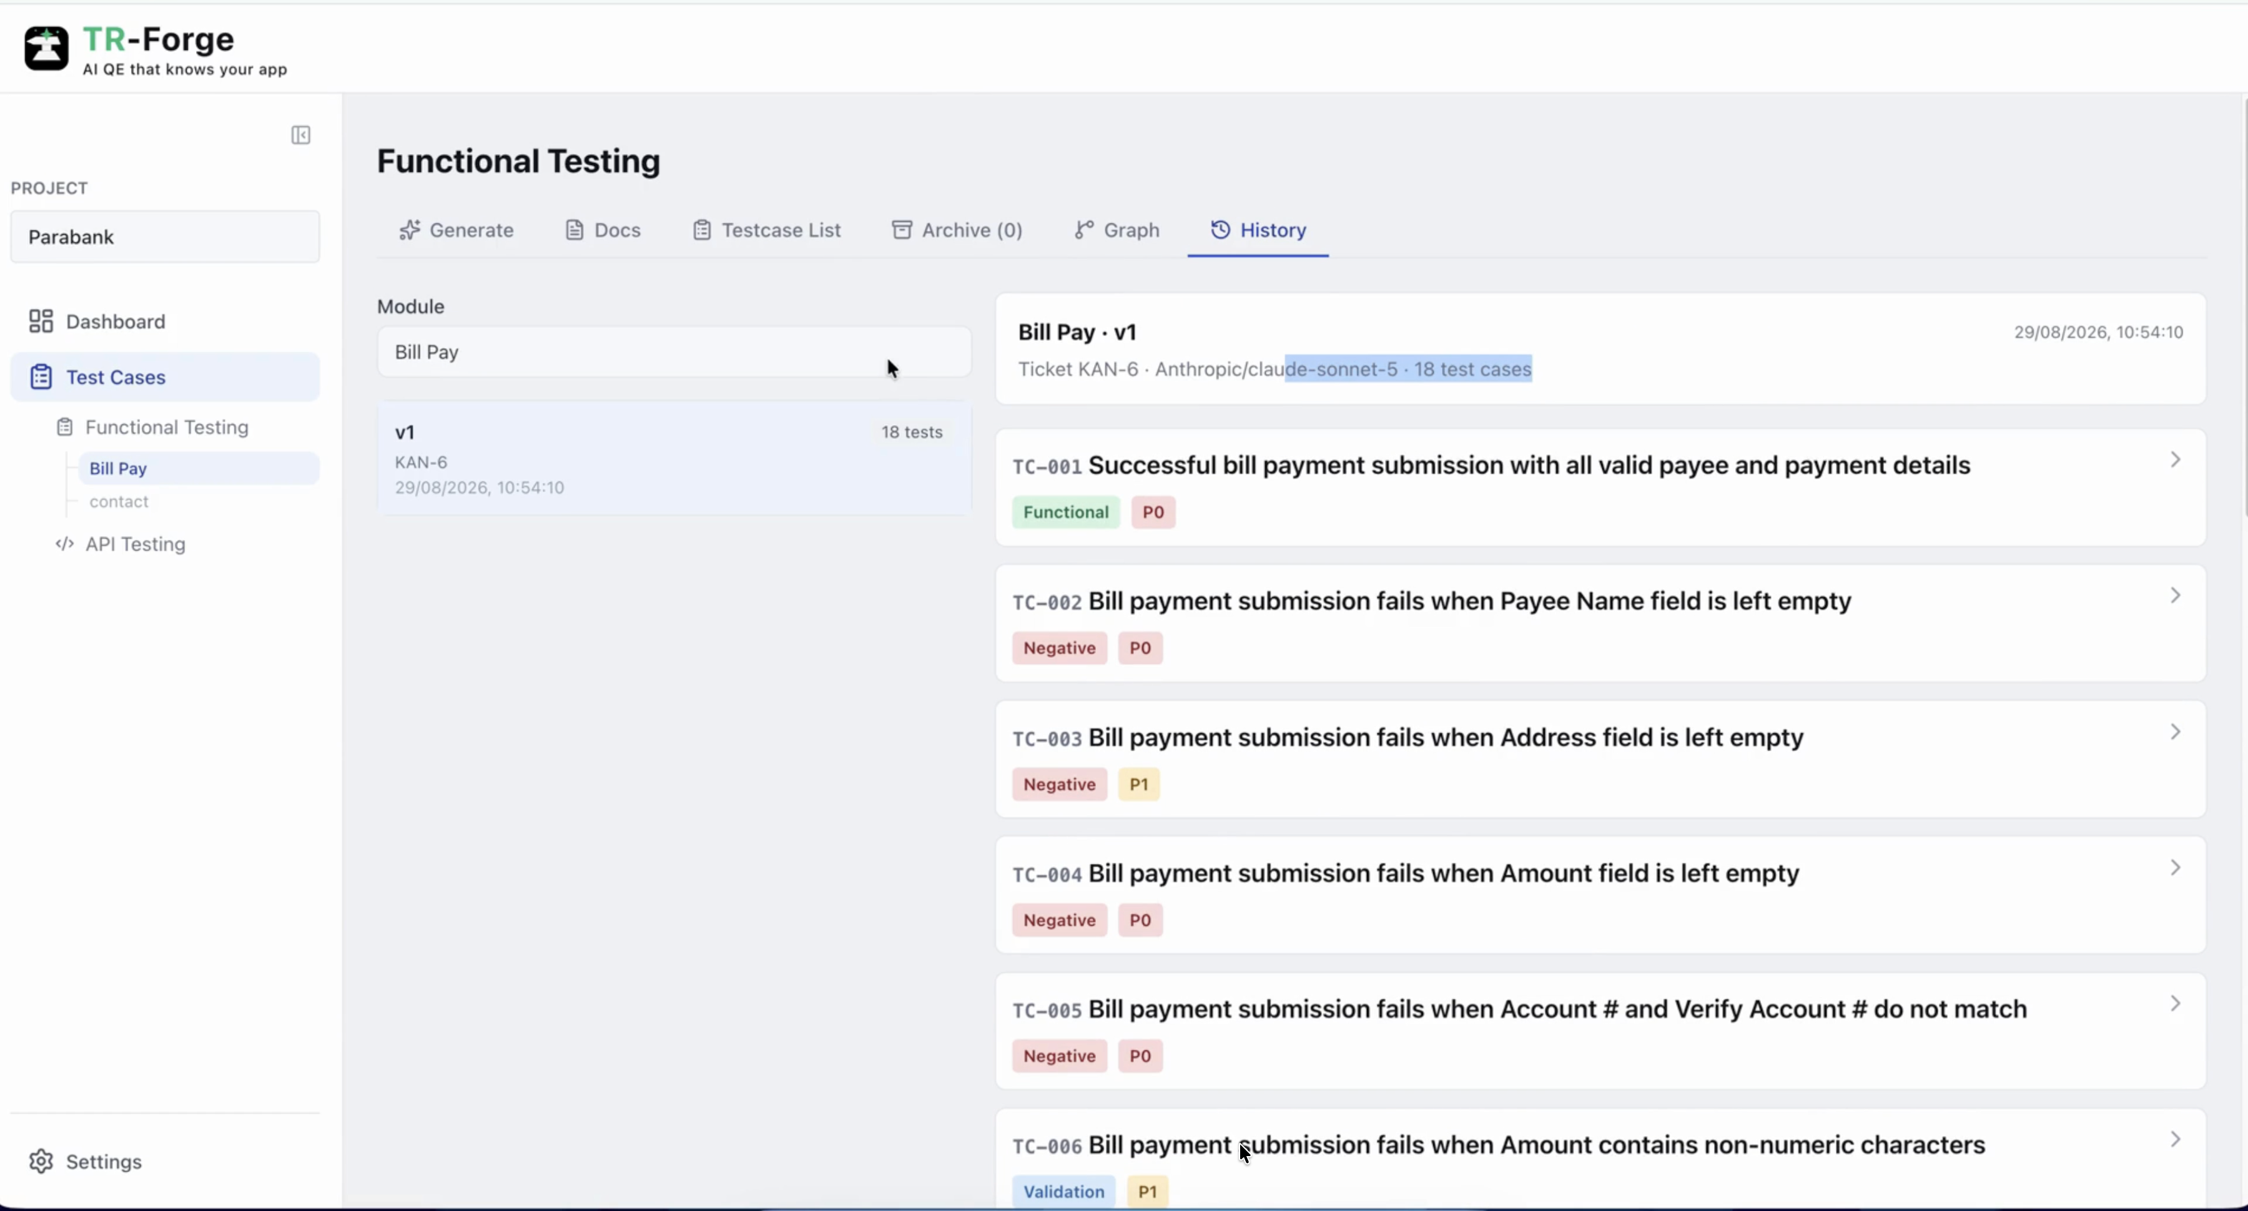Expand test case TC-003 chevron

pyautogui.click(x=2176, y=732)
